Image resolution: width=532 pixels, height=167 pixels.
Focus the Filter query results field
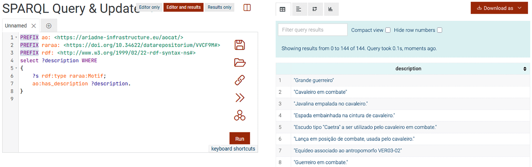point(312,30)
